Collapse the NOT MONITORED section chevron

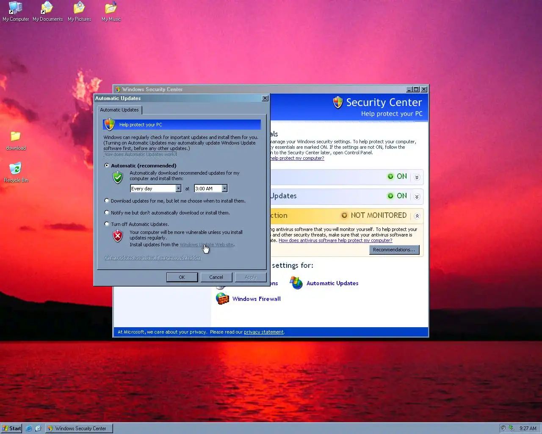coord(417,216)
